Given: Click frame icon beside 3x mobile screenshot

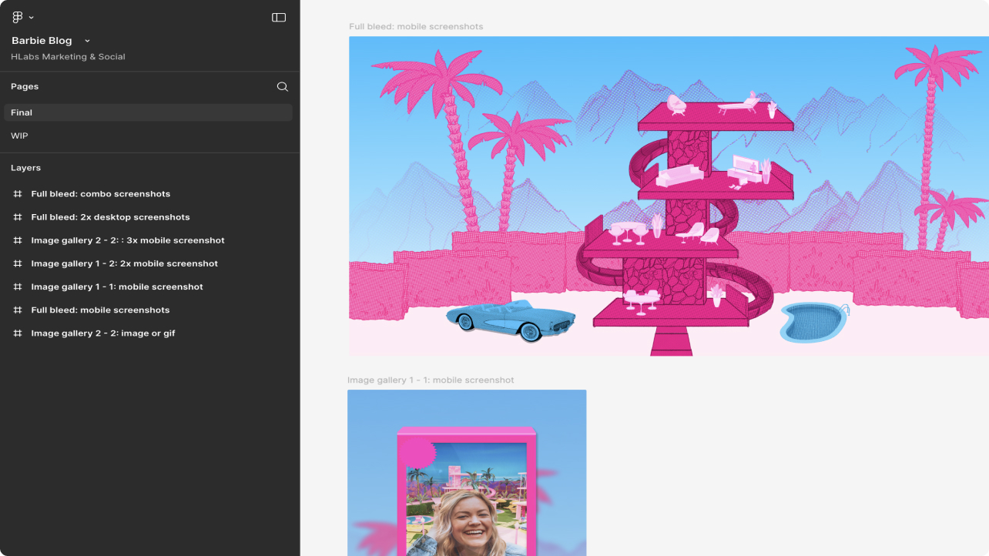Looking at the screenshot, I should click(18, 240).
